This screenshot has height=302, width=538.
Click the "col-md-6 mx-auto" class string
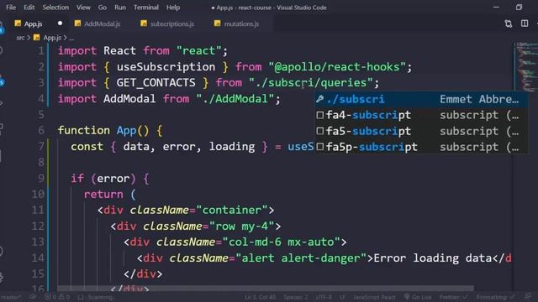click(x=281, y=242)
